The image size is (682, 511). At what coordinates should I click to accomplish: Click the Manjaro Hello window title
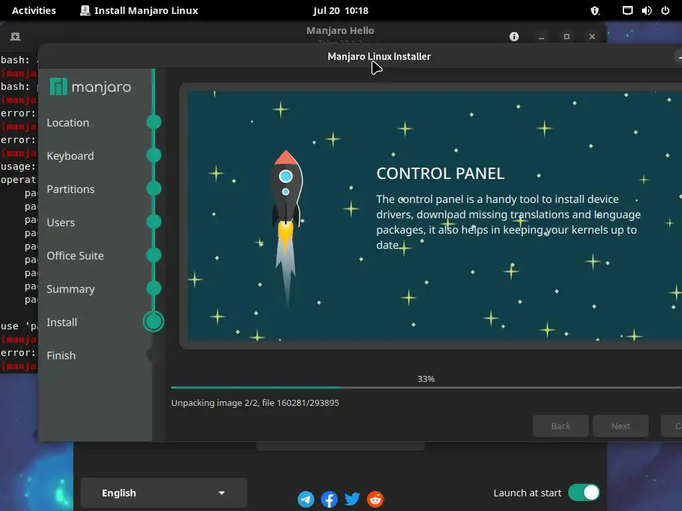pyautogui.click(x=340, y=31)
